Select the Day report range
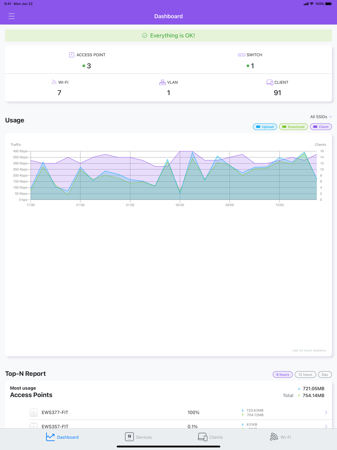The width and height of the screenshot is (337, 450). [x=325, y=374]
